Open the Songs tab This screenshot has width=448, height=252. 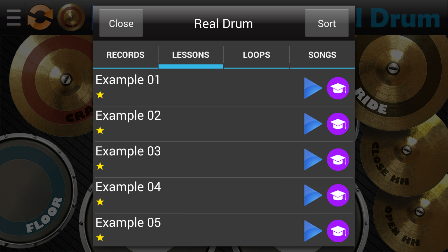coord(322,55)
